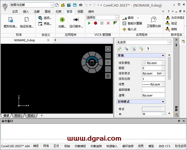Image resolution: width=187 pixels, height=150 pixels.
Task: Open the 图层 layer dropdown
Action: (x=163, y=68)
